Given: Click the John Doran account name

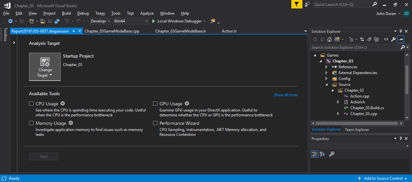Looking at the screenshot, I should click(387, 14).
